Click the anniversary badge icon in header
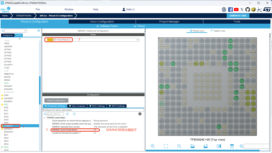This screenshot has height=153, width=272. (x=224, y=9)
